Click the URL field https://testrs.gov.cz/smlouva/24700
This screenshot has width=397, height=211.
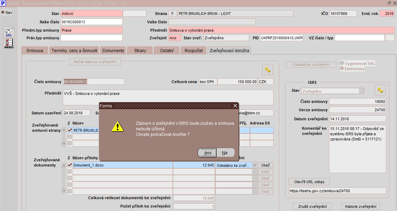337,191
